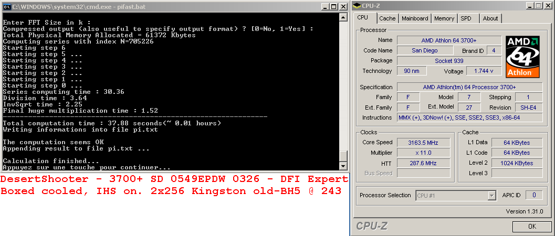Click the HTT value 287.6 MHz
The height and width of the screenshot is (236, 555).
pyautogui.click(x=424, y=163)
